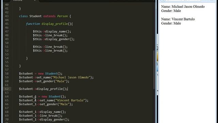This screenshot has width=218, height=123.
Task: Click '$student' variable on line 58
Action: [26, 73]
